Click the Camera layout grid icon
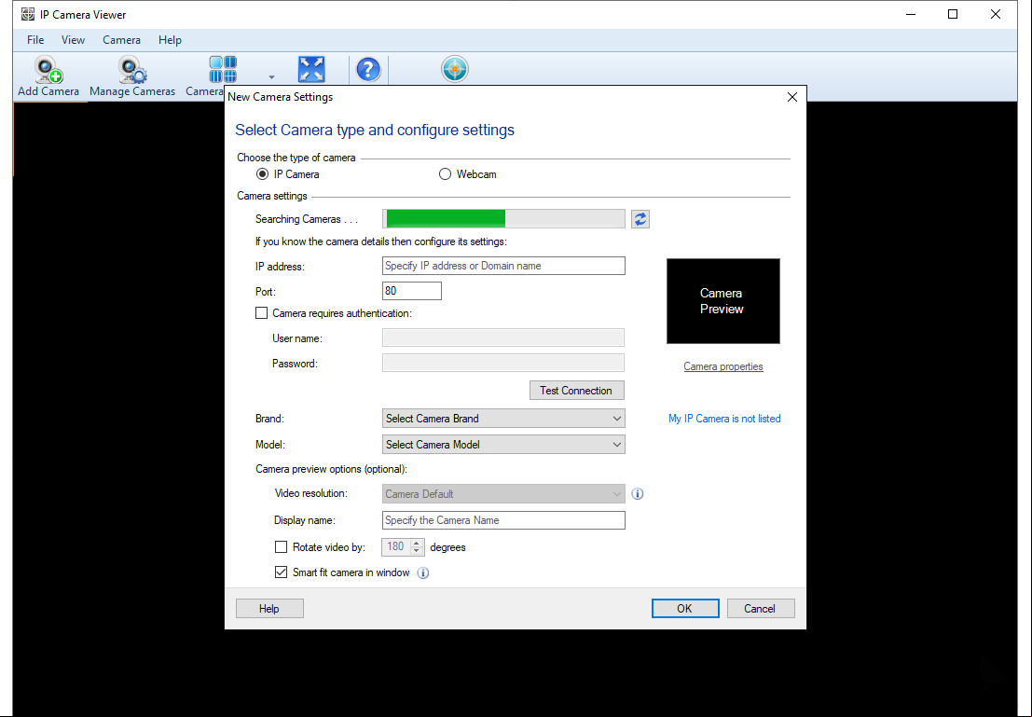The width and height of the screenshot is (1032, 717). pos(223,69)
